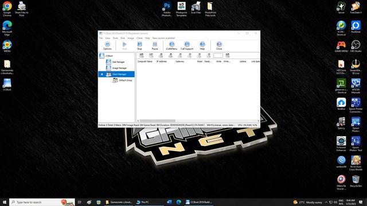Open Google Chrome desktop icon

[x=7, y=9]
